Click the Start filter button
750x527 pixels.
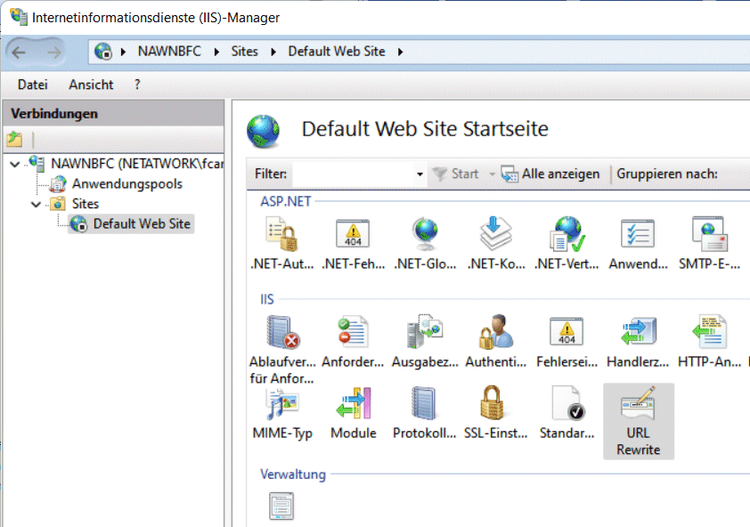tap(455, 174)
